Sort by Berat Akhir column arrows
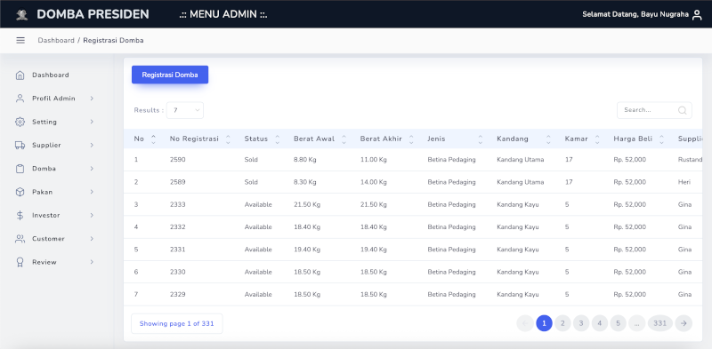This screenshot has height=349, width=712. [x=411, y=139]
